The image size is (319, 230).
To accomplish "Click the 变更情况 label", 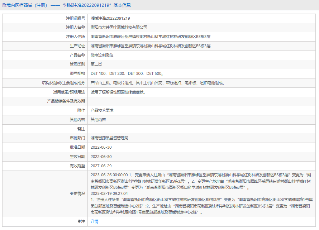I will tap(77, 193).
